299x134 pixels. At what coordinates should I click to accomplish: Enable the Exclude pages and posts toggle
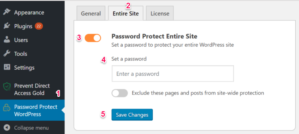tap(120, 93)
